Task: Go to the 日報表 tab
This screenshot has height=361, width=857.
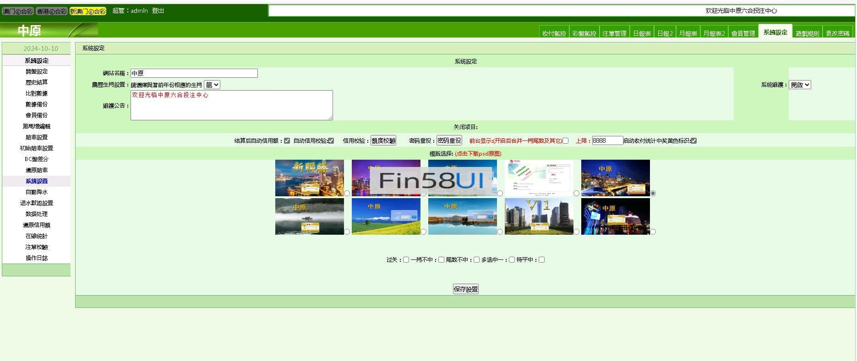Action: pos(641,33)
